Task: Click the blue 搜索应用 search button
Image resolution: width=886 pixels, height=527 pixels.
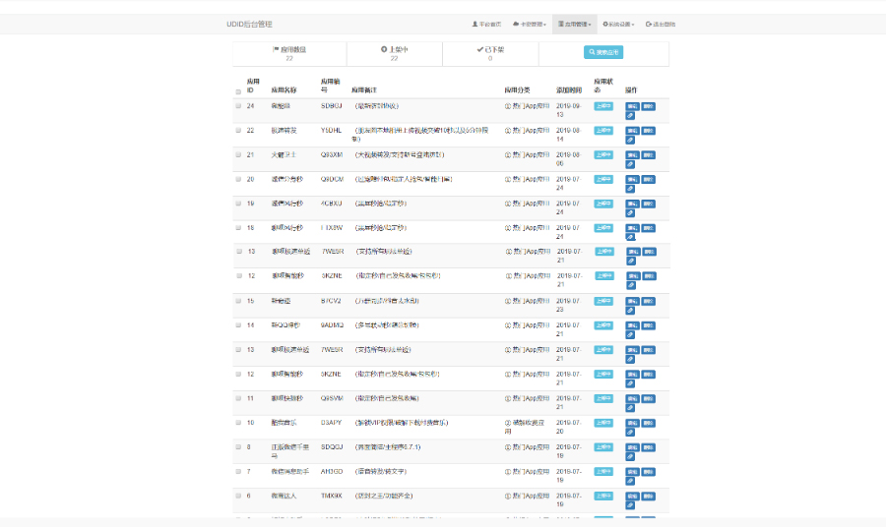Action: point(603,52)
